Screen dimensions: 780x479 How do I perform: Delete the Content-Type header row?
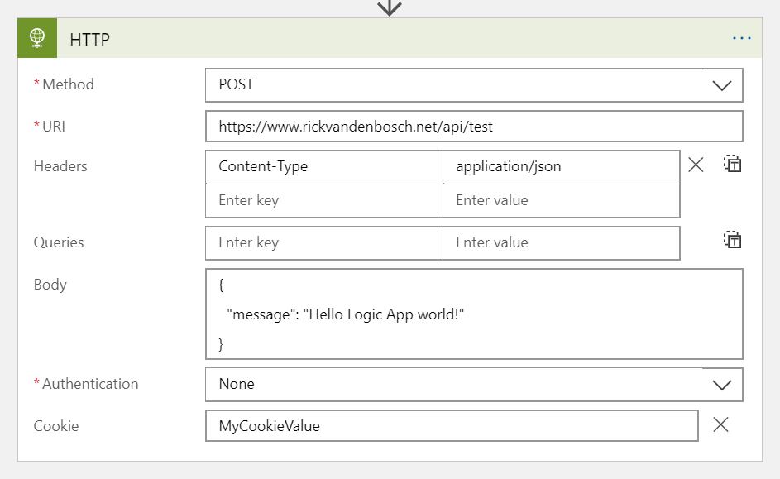pyautogui.click(x=696, y=165)
